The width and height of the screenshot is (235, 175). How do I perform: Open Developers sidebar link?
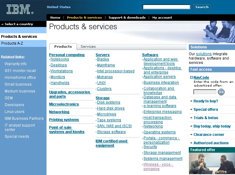[14, 105]
